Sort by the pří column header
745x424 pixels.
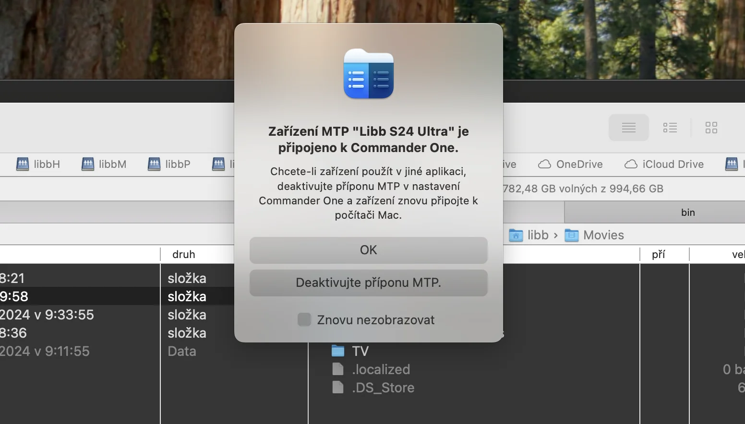tap(659, 254)
